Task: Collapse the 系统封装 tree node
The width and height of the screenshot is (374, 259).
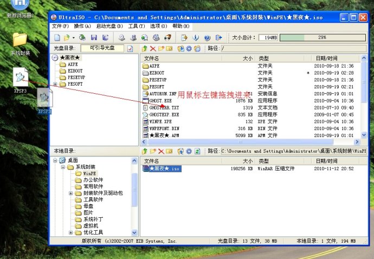Action: point(63,167)
